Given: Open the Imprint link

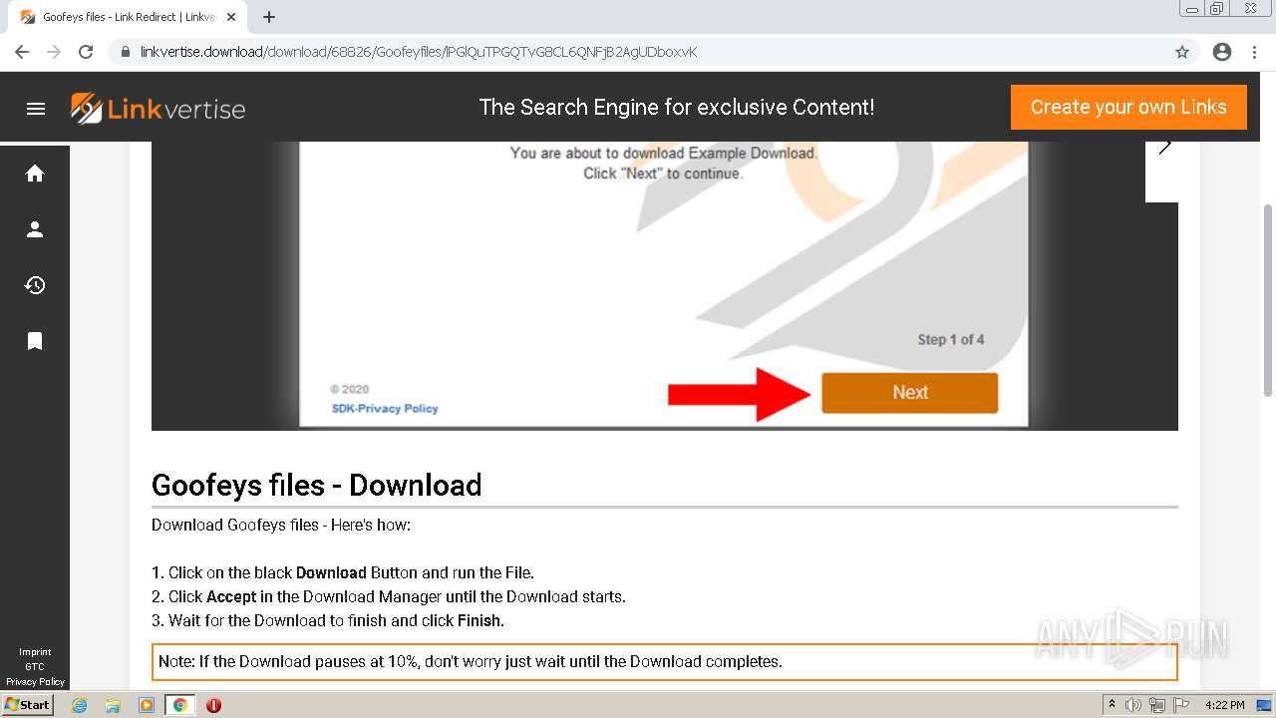Looking at the screenshot, I should [35, 652].
